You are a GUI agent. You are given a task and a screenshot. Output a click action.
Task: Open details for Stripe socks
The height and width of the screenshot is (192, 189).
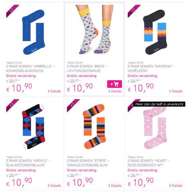click(115, 186)
